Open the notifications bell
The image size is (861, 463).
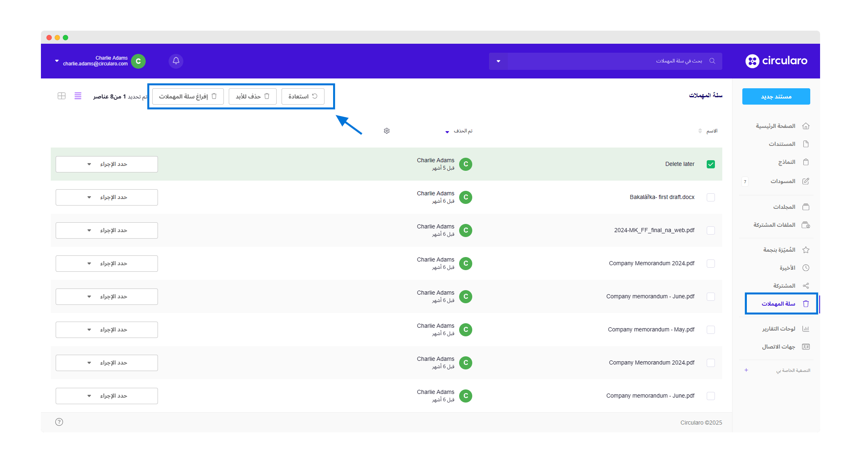[x=176, y=61]
